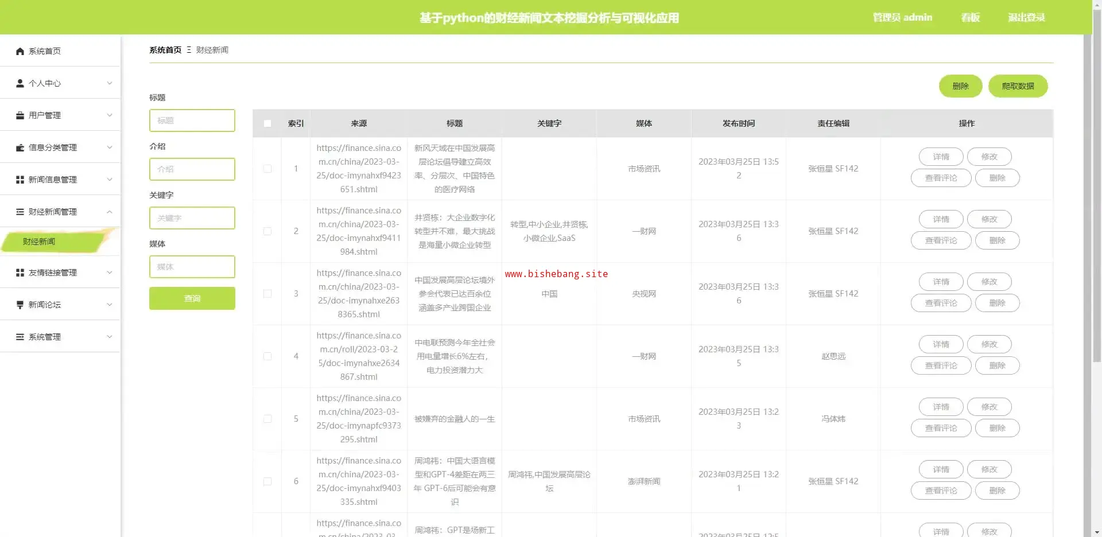Click the 爬取数据 button
The image size is (1102, 537).
tap(1018, 86)
